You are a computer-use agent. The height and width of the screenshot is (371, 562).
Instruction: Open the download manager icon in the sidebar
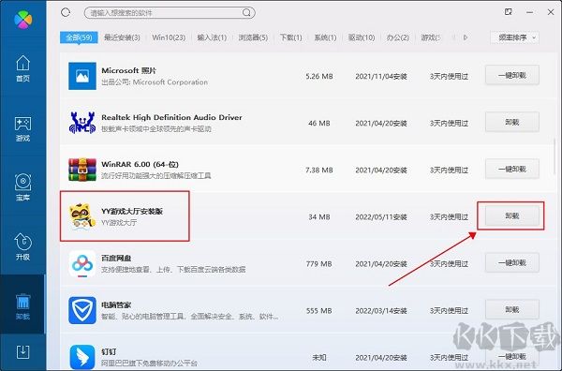point(22,352)
